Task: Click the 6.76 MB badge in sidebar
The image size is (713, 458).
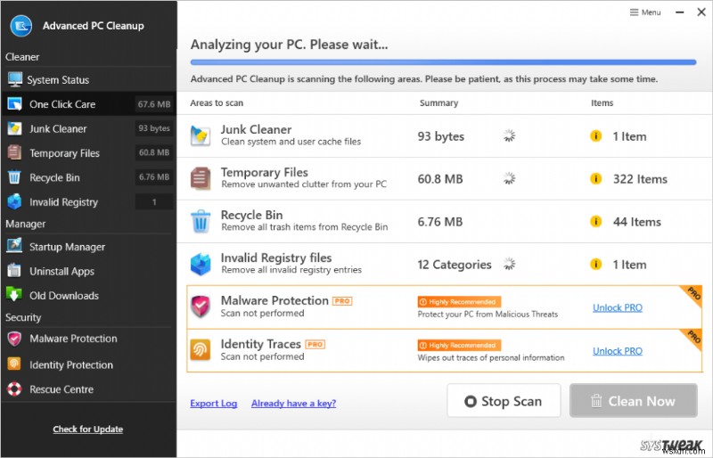Action: (x=154, y=177)
